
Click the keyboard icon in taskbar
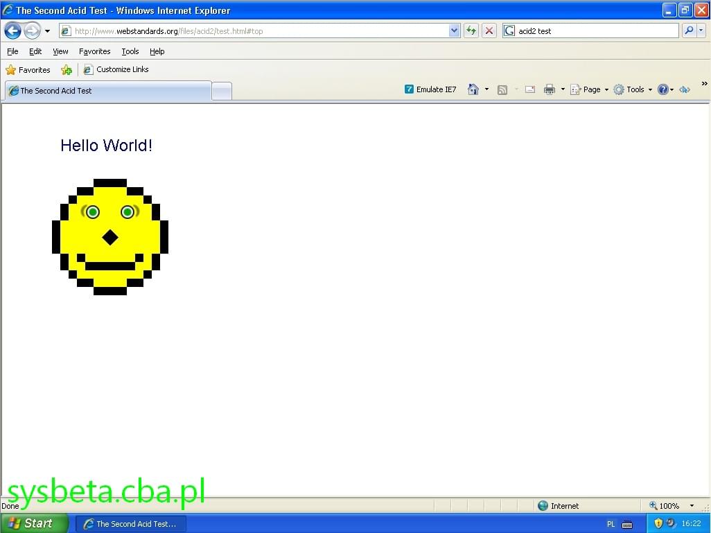coord(627,525)
